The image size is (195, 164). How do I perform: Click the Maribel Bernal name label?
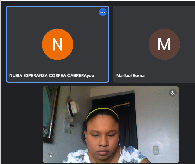131,75
